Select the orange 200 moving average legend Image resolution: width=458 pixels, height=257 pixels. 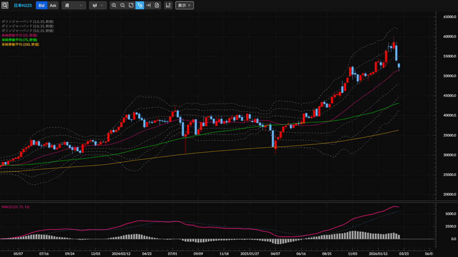coord(21,44)
